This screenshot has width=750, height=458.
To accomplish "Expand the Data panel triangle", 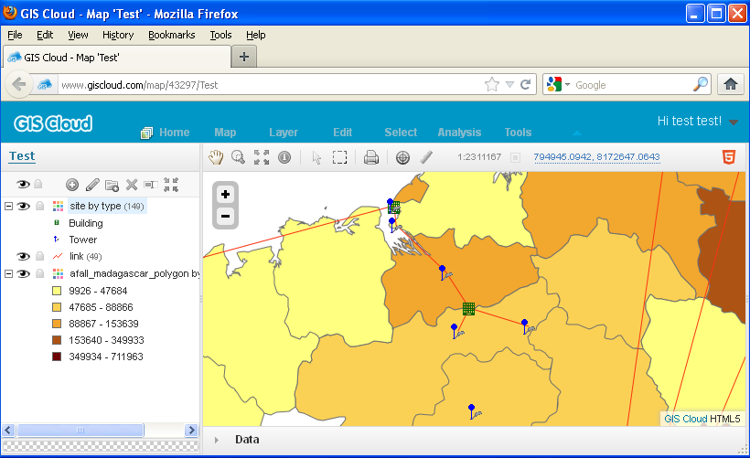I will [x=217, y=440].
